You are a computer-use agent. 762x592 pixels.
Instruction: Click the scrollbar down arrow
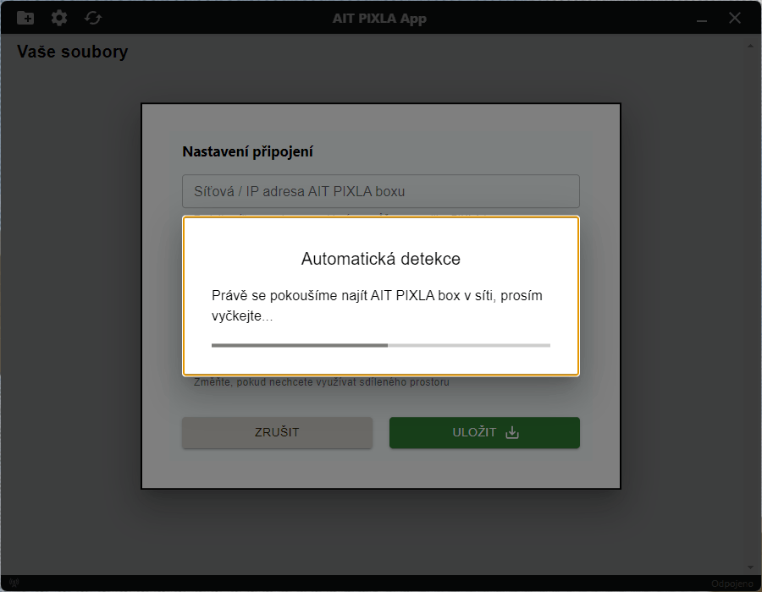tap(748, 567)
